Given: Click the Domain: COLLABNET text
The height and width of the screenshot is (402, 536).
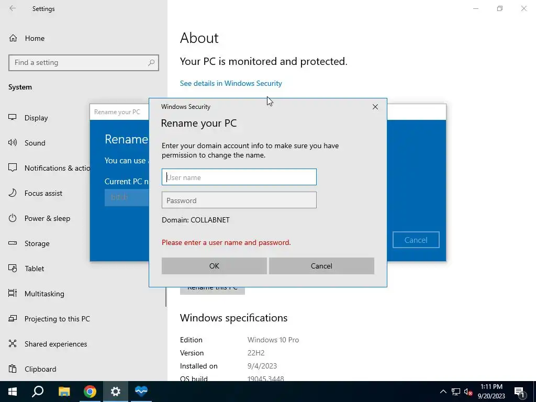Looking at the screenshot, I should [x=196, y=220].
